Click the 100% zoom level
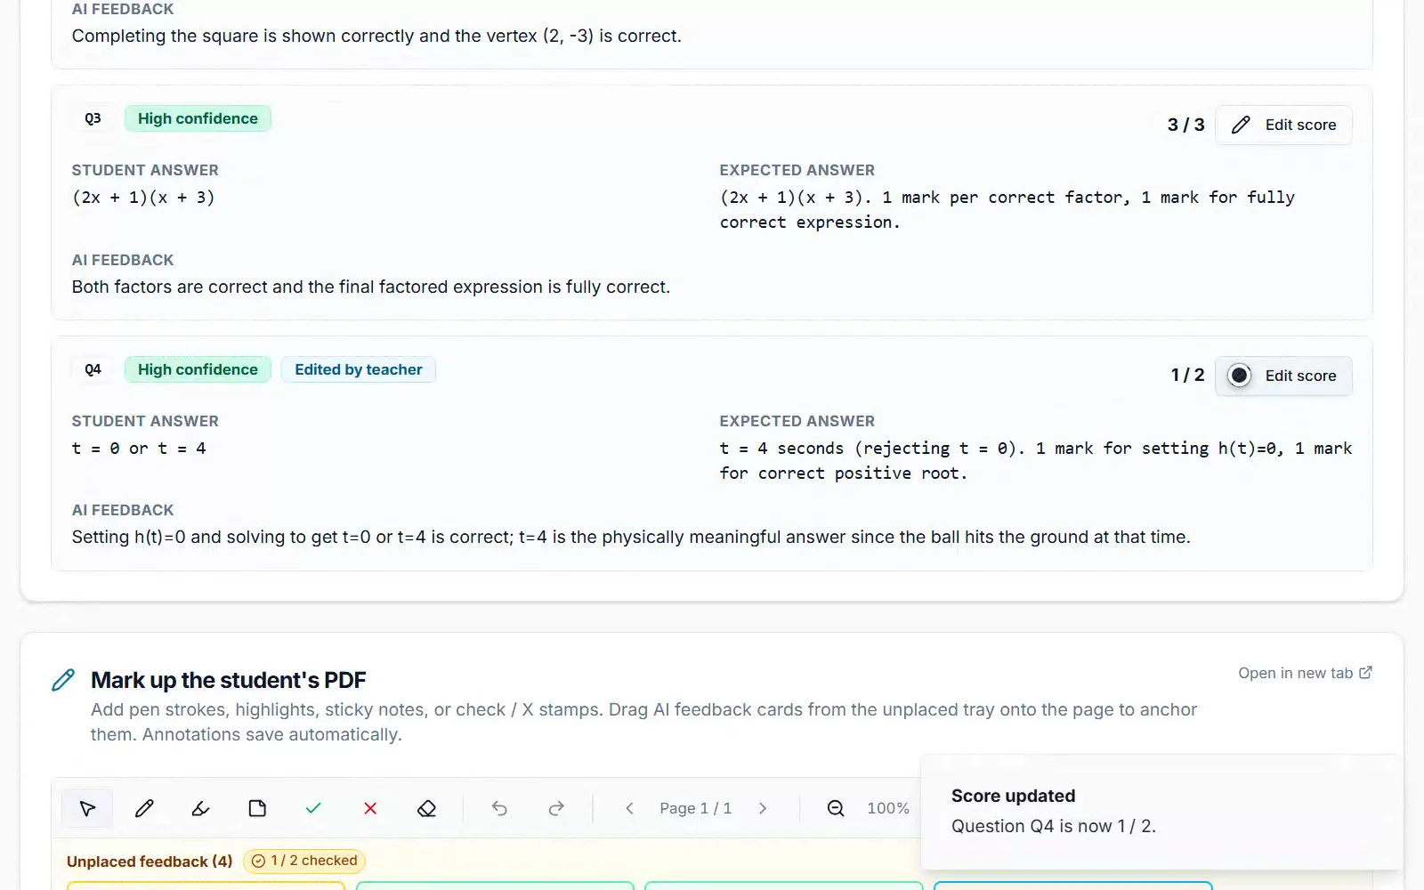Viewport: 1424px width, 890px height. tap(888, 808)
